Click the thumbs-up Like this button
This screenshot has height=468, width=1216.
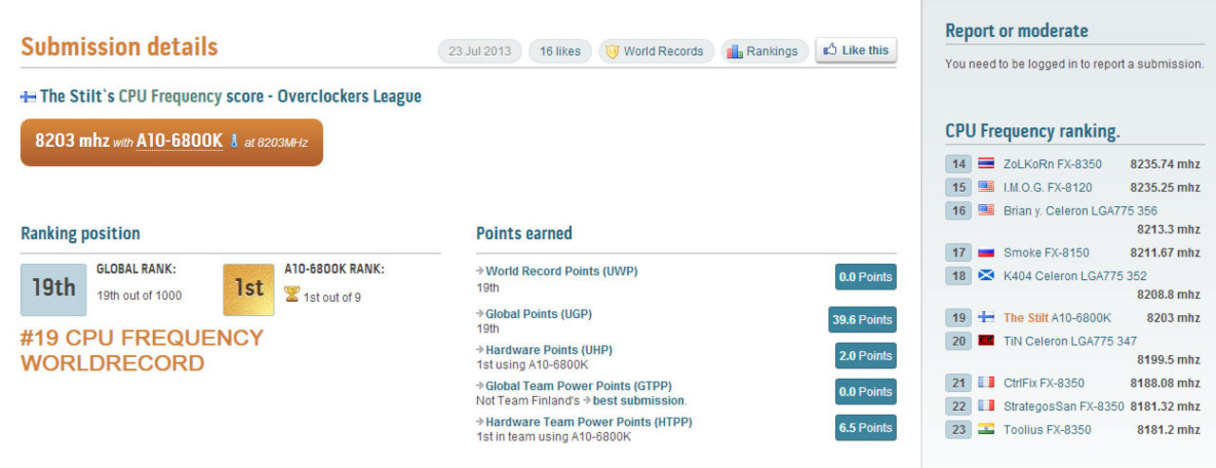855,51
